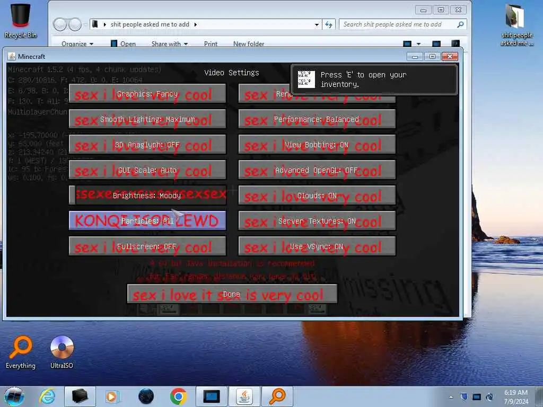Toggle Use VSync: ON
543x407 pixels.
click(x=317, y=246)
